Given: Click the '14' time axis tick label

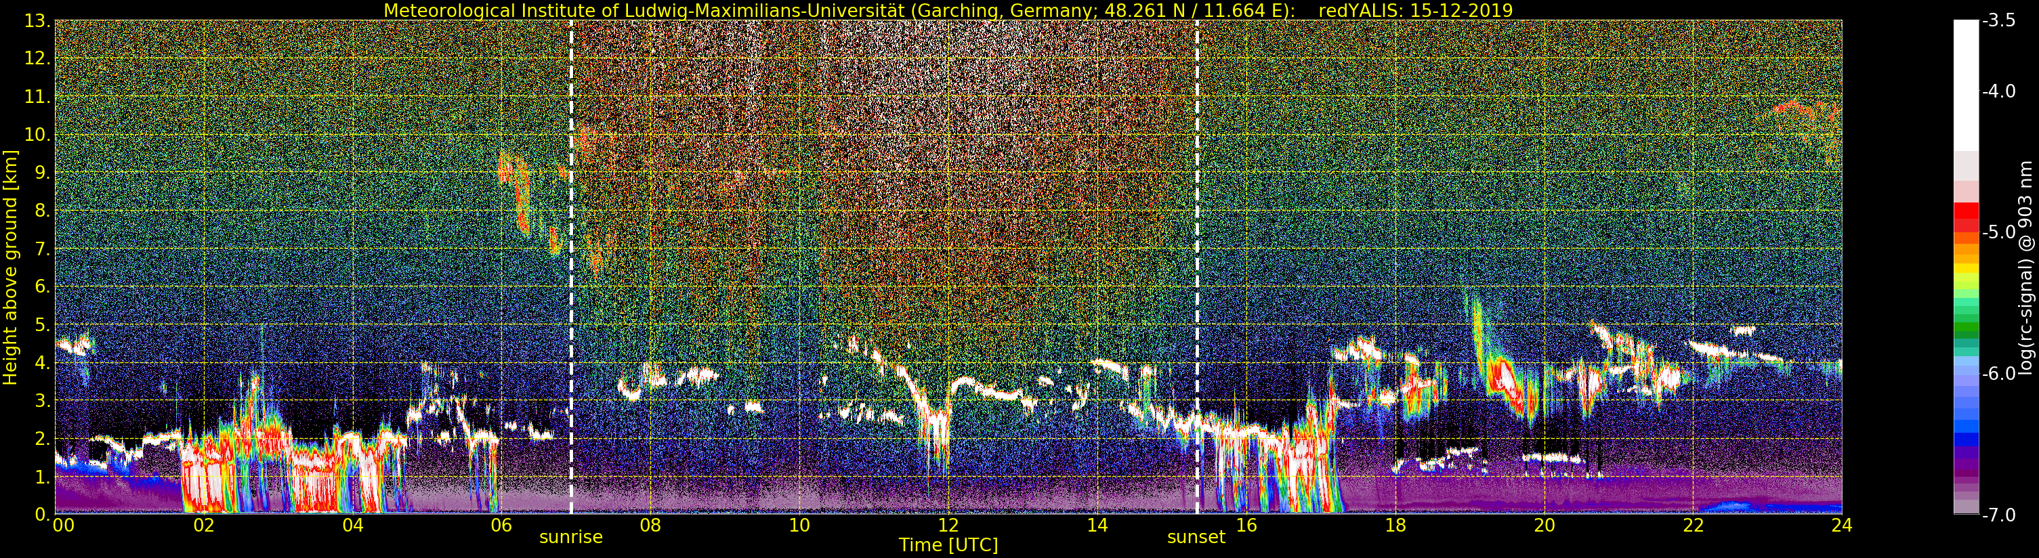Looking at the screenshot, I should (1097, 525).
